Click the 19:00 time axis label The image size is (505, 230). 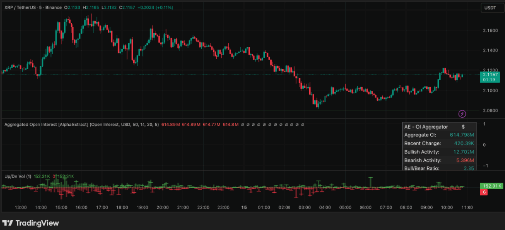(143, 207)
